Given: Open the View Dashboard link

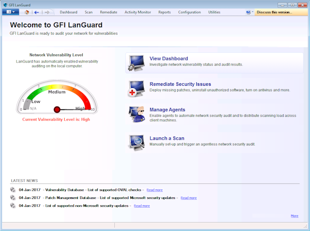Looking at the screenshot, I should point(168,58).
